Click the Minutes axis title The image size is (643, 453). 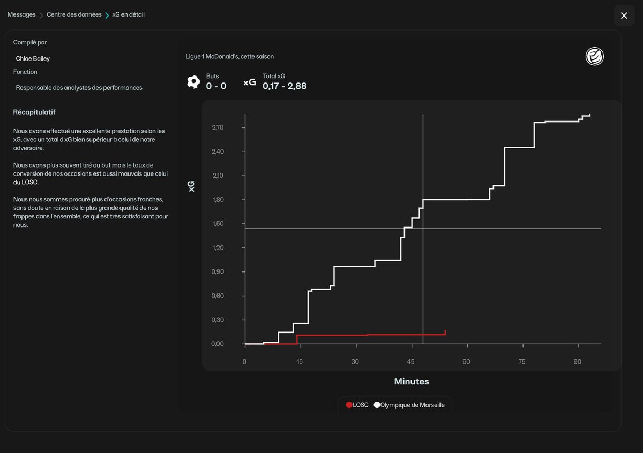412,382
